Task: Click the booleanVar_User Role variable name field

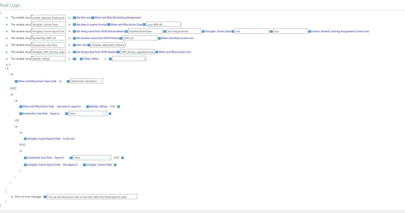Action: (x=48, y=45)
